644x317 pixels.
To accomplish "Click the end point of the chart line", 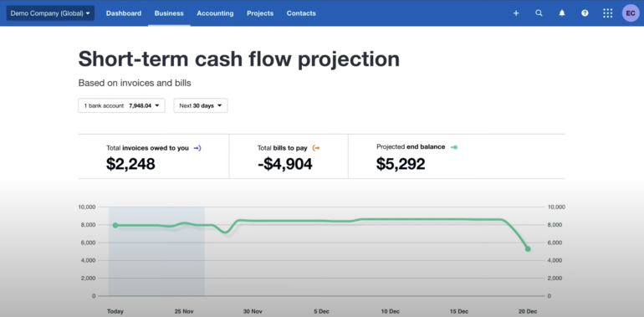I will click(x=528, y=249).
